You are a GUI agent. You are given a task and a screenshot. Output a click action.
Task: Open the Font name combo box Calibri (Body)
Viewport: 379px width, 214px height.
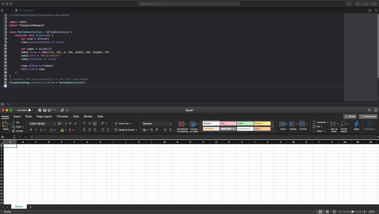coord(42,124)
